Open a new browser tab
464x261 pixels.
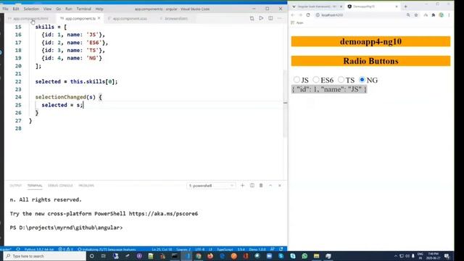point(406,7)
